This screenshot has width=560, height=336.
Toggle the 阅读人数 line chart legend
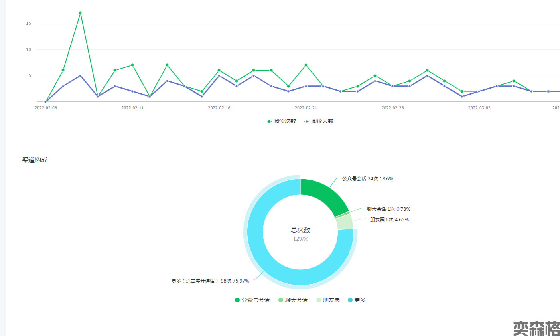point(319,121)
